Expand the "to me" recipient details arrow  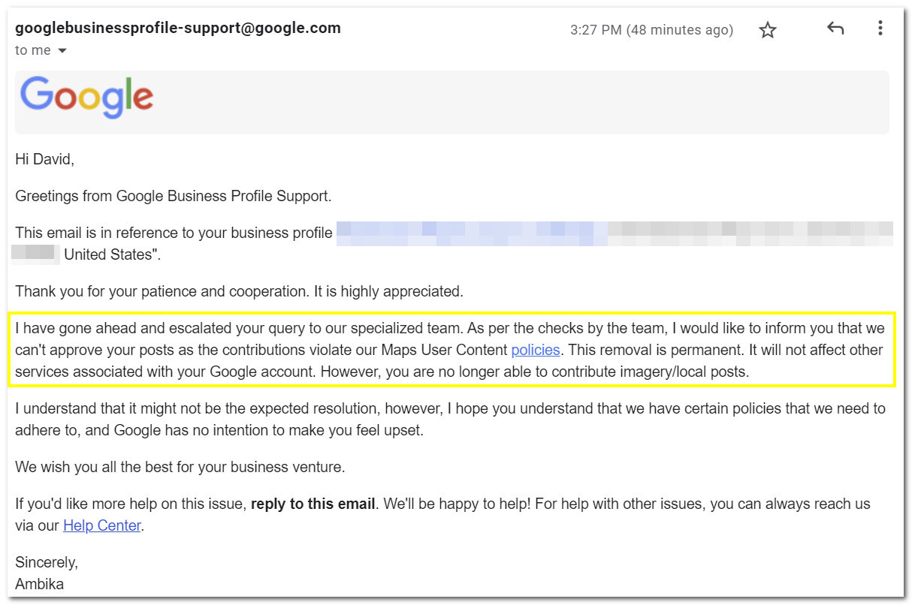coord(62,50)
